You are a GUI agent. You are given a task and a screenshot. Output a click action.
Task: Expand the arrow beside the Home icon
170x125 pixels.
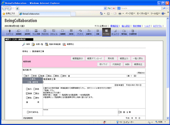pyautogui.click(x=104, y=14)
